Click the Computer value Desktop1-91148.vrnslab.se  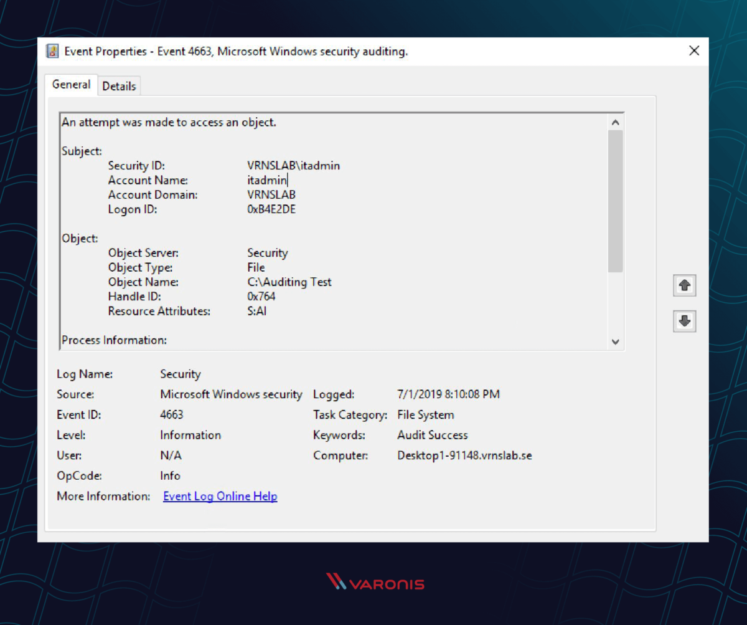464,456
